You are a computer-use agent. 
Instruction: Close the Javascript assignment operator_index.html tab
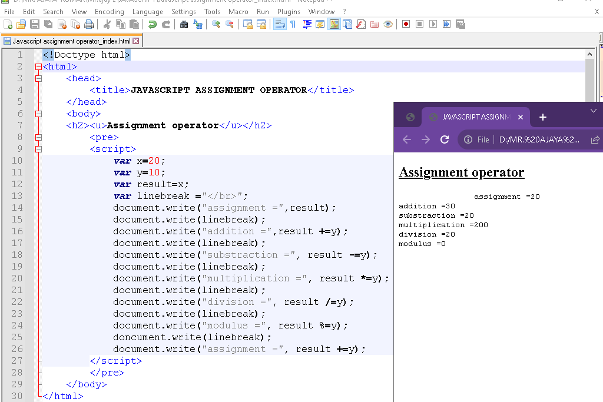[136, 41]
